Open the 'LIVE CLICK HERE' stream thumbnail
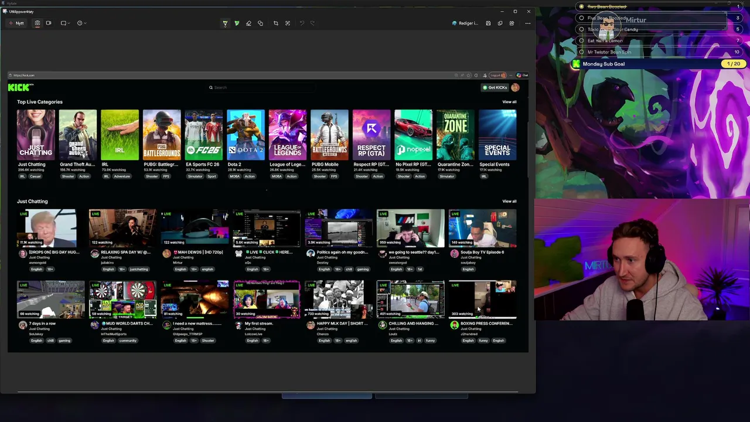Image resolution: width=750 pixels, height=422 pixels. coord(267,228)
